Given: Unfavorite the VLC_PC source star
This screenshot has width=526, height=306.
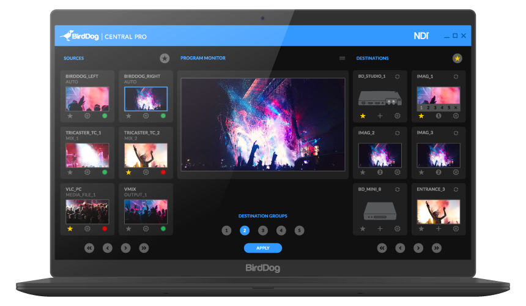Looking at the screenshot, I should pos(70,228).
